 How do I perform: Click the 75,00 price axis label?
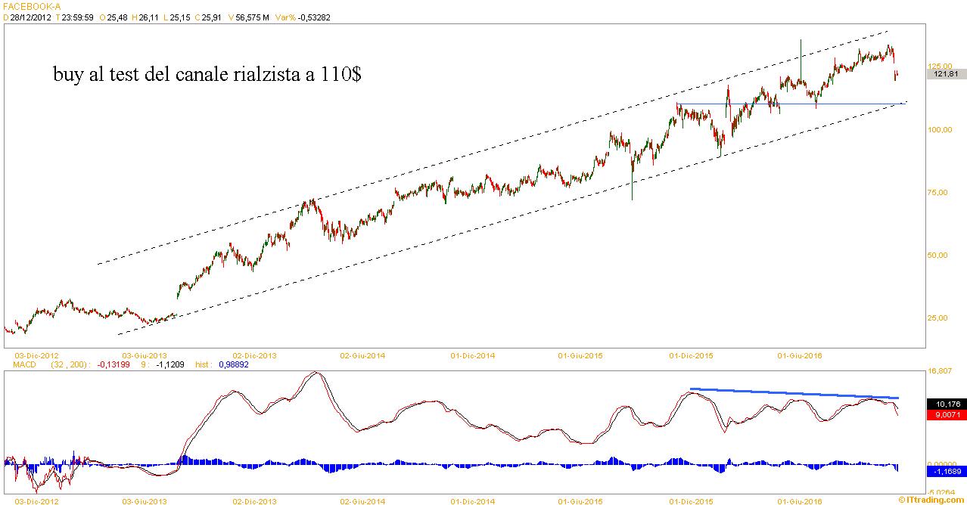click(x=938, y=192)
